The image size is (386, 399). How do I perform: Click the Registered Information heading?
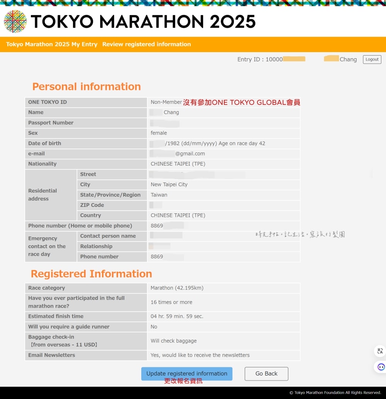[x=91, y=274]
